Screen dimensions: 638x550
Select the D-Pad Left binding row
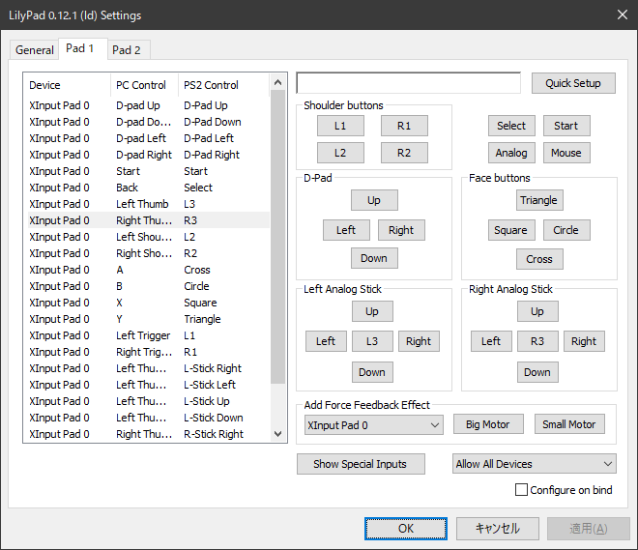point(149,138)
